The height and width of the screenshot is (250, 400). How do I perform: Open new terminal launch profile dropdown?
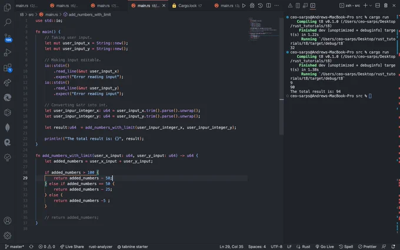click(371, 5)
